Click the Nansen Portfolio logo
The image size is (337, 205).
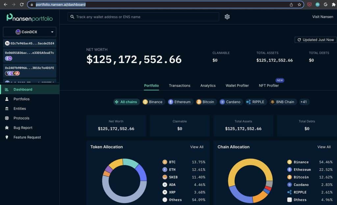click(30, 18)
